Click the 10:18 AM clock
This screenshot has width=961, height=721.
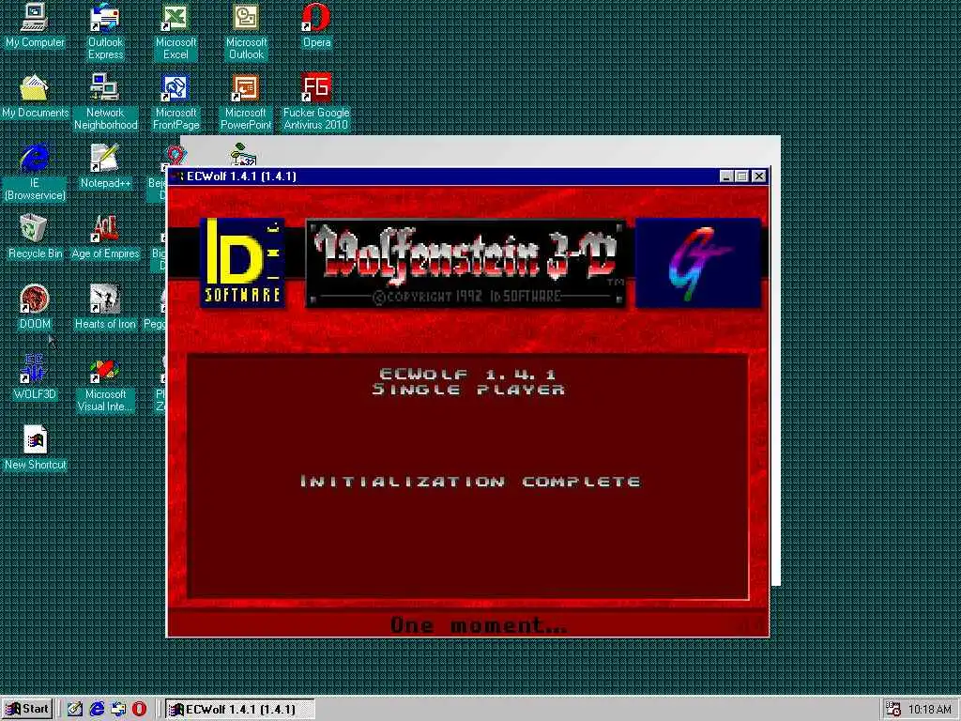(x=929, y=710)
